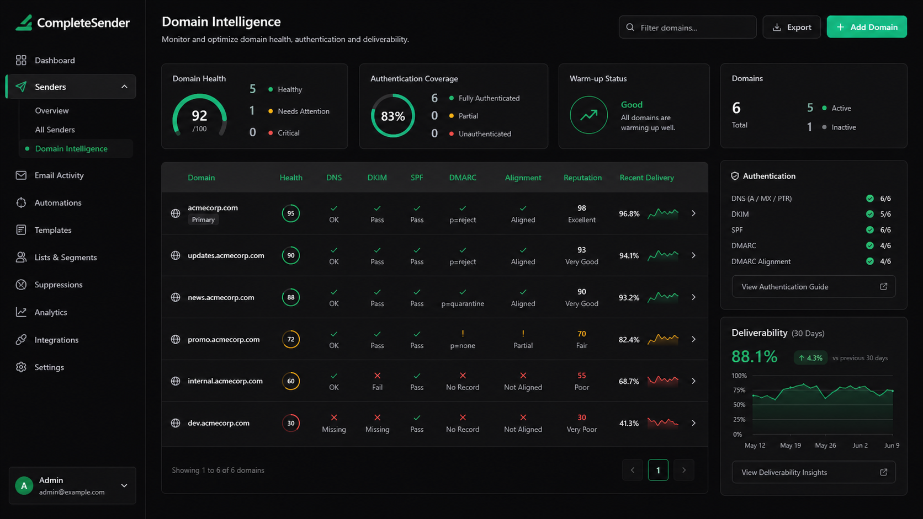Click the p=quarantine DMARC value

[463, 303]
